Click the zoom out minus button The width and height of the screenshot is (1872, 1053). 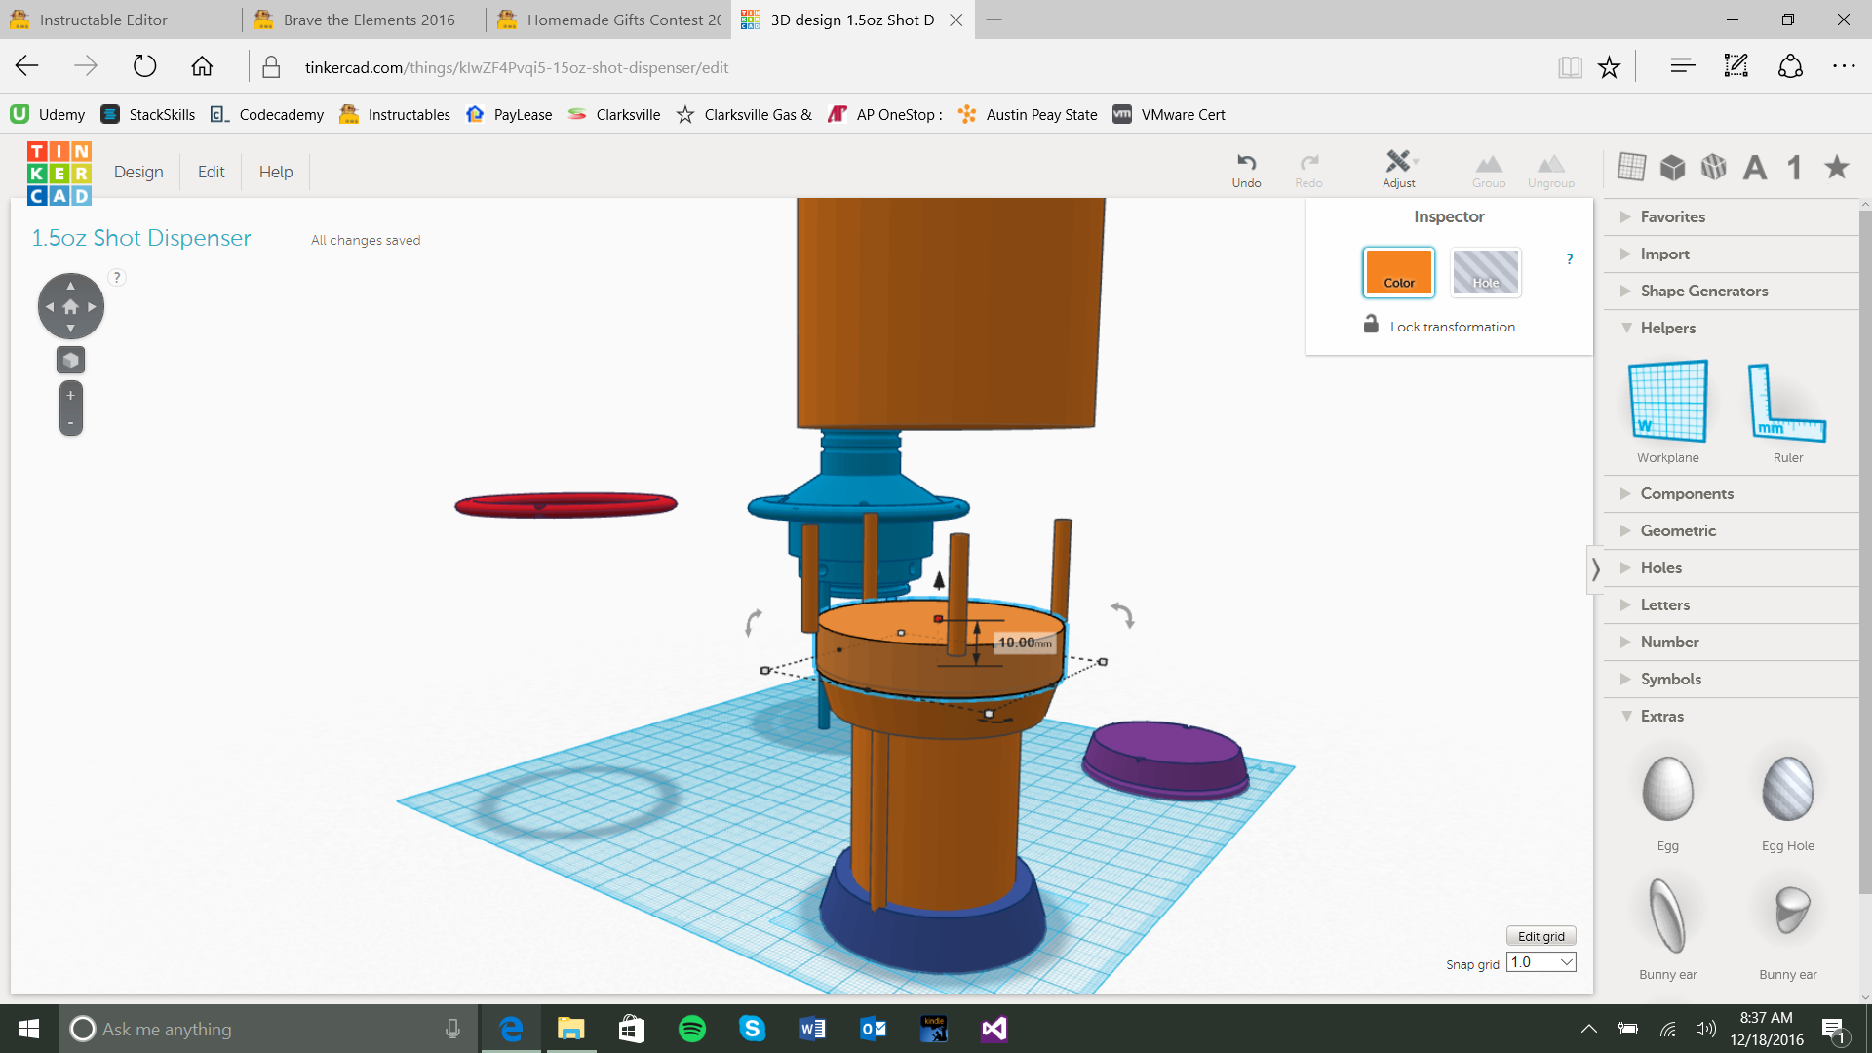tap(70, 422)
